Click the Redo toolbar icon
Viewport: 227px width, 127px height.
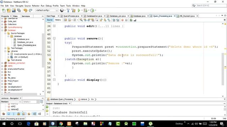tap(31, 10)
